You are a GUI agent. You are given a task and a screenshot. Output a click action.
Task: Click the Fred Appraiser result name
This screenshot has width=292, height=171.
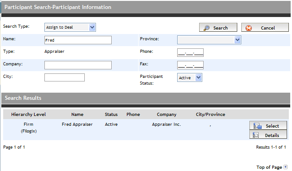pyautogui.click(x=77, y=124)
